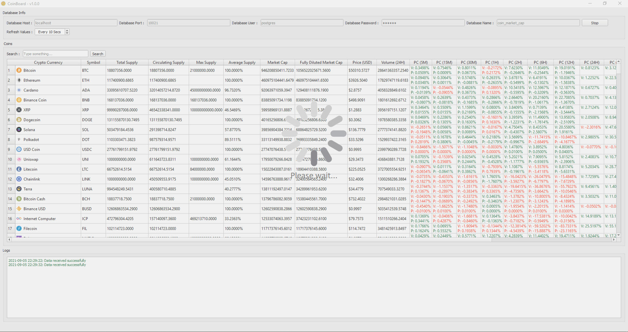The height and width of the screenshot is (332, 628).
Task: Click the Binance Coin icon
Action: [x=19, y=100]
